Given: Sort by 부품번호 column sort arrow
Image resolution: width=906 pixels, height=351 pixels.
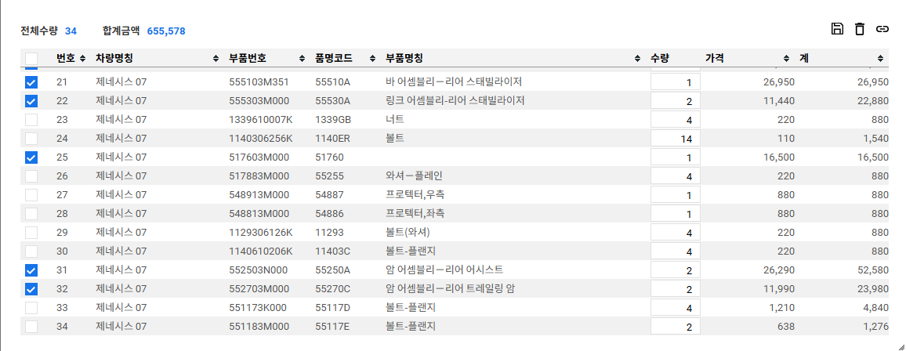Looking at the screenshot, I should pos(302,59).
